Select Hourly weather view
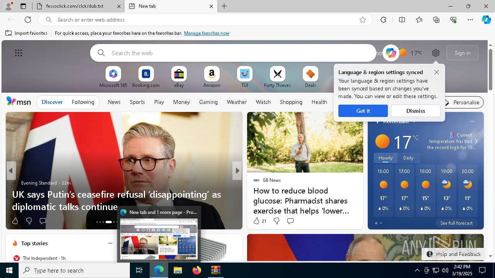The height and width of the screenshot is (278, 495). [386, 158]
